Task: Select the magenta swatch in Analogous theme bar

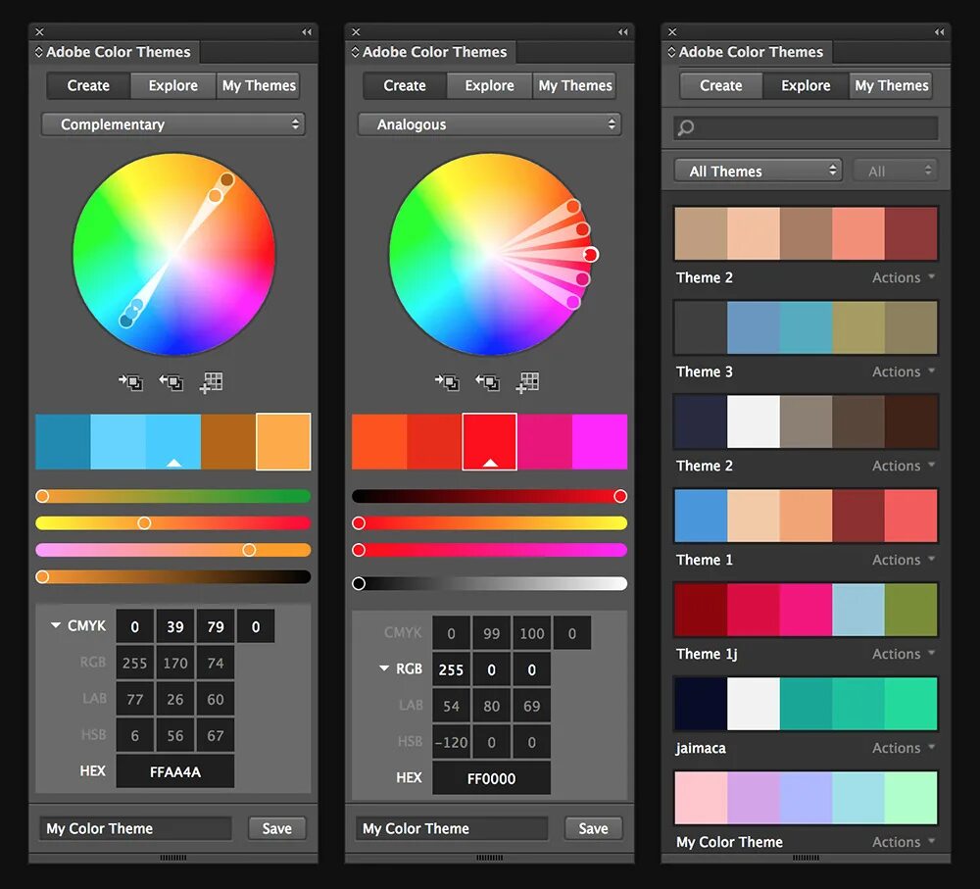Action: [x=600, y=441]
